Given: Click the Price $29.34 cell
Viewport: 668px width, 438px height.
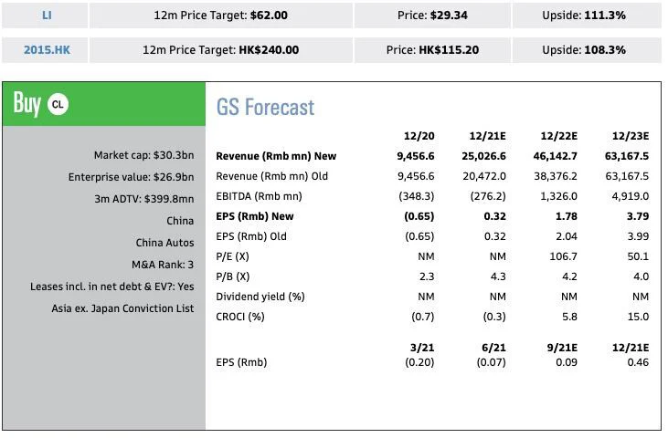Looking at the screenshot, I should [432, 16].
